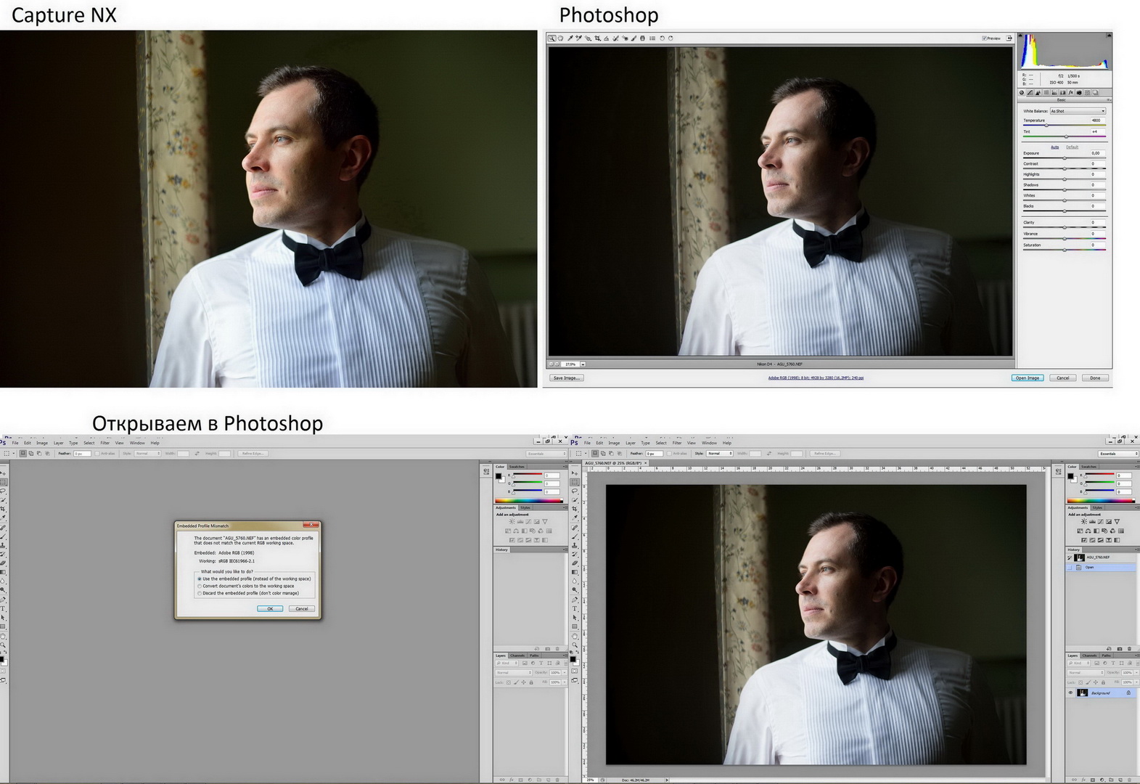
Task: Select the Open history state
Action: click(1101, 567)
